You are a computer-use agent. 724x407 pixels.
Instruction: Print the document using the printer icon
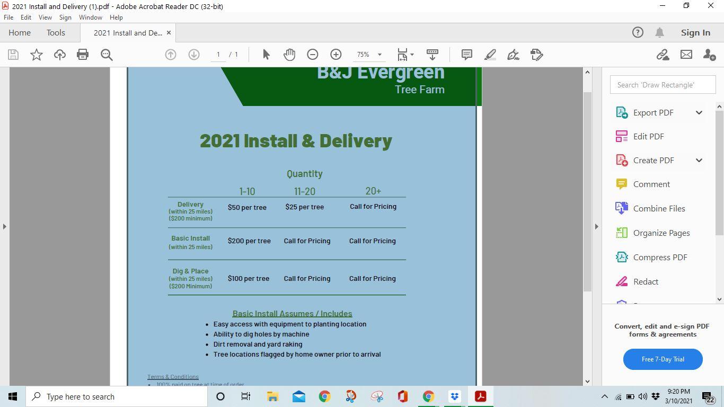(83, 55)
